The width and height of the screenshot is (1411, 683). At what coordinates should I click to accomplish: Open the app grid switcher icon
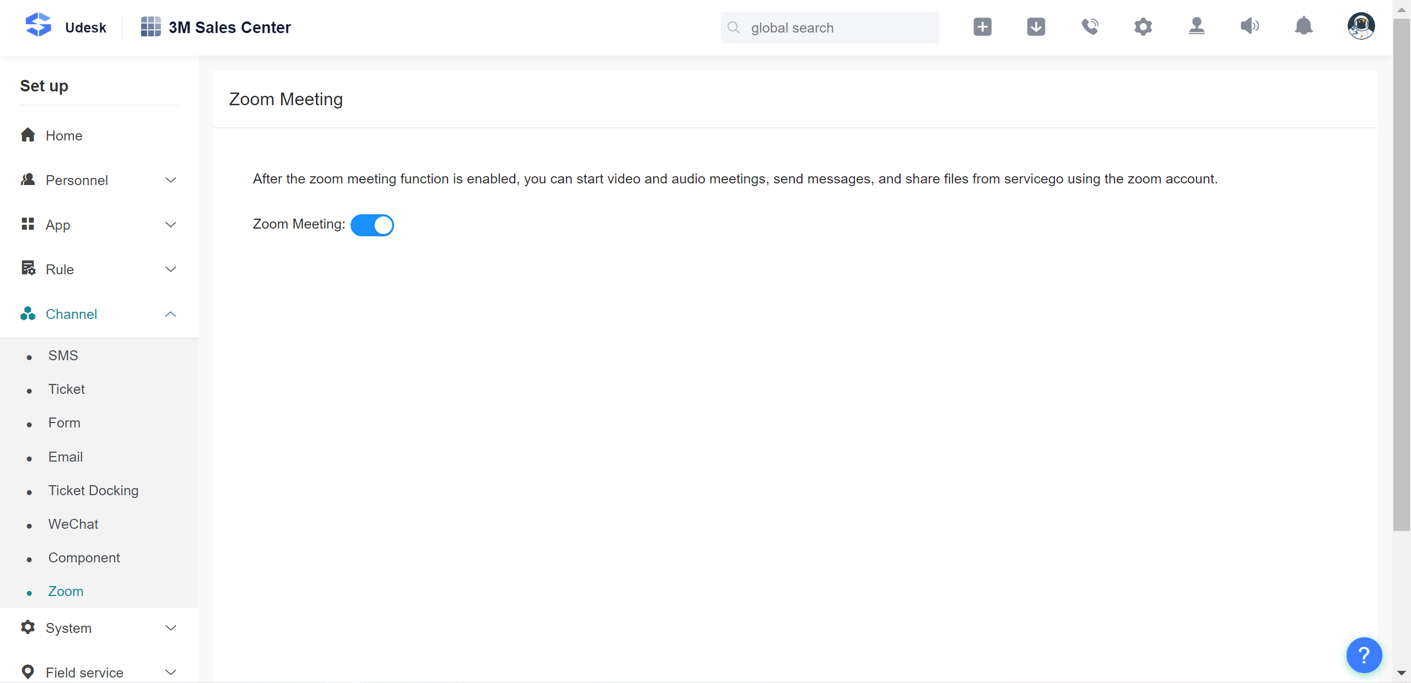150,26
